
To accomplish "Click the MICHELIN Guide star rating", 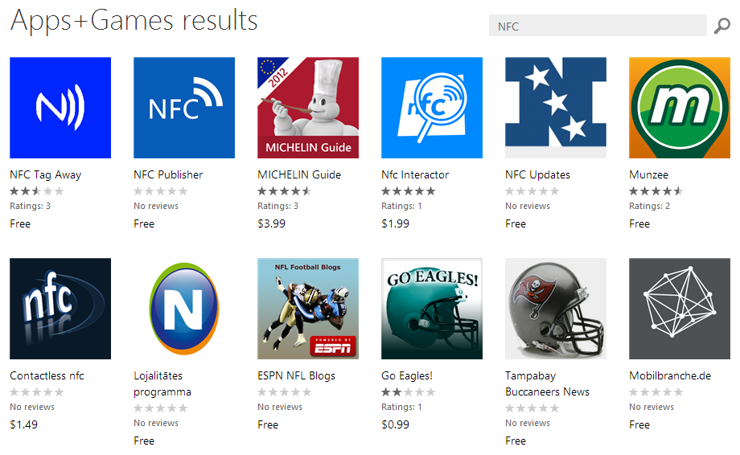I will [284, 191].
